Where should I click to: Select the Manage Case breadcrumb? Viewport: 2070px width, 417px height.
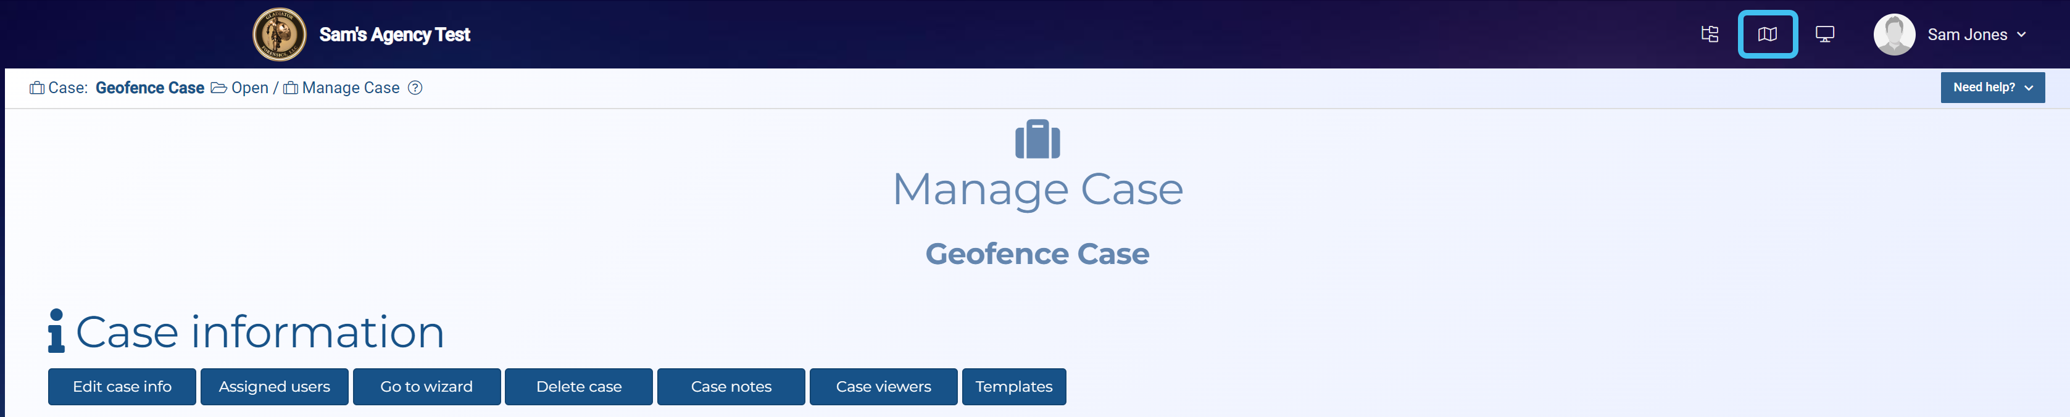[349, 88]
